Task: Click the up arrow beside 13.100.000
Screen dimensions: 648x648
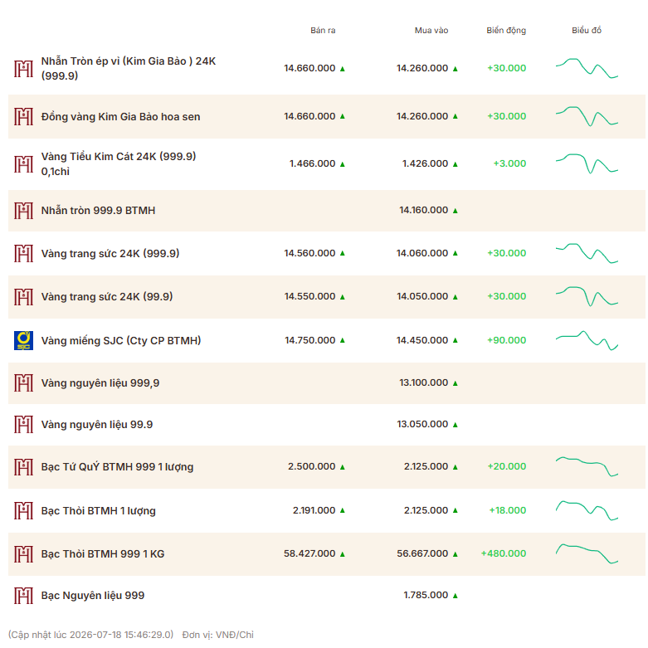Action: coord(455,383)
